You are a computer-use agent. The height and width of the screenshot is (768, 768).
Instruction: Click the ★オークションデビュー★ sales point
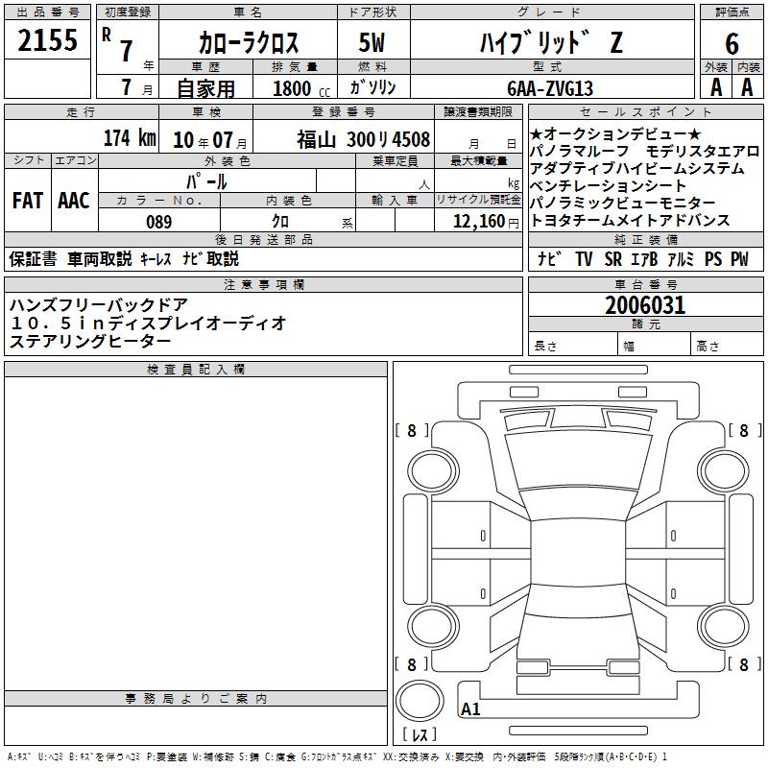coord(615,133)
